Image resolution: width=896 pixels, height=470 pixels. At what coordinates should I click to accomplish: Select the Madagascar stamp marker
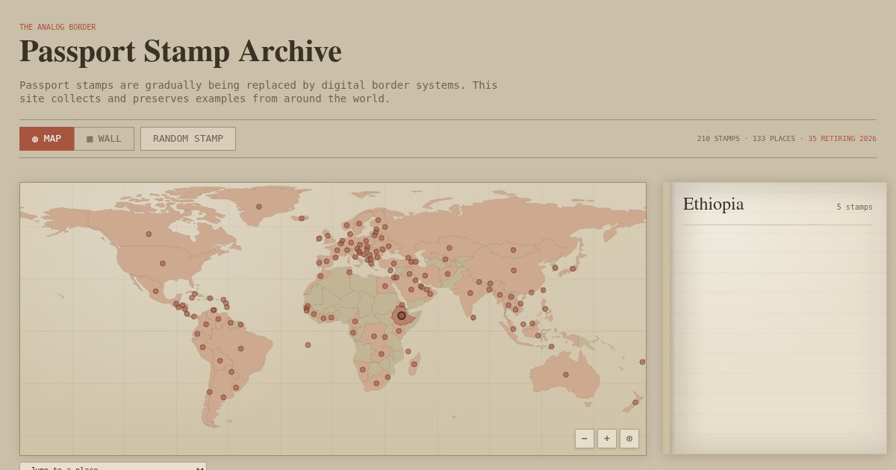click(x=414, y=364)
